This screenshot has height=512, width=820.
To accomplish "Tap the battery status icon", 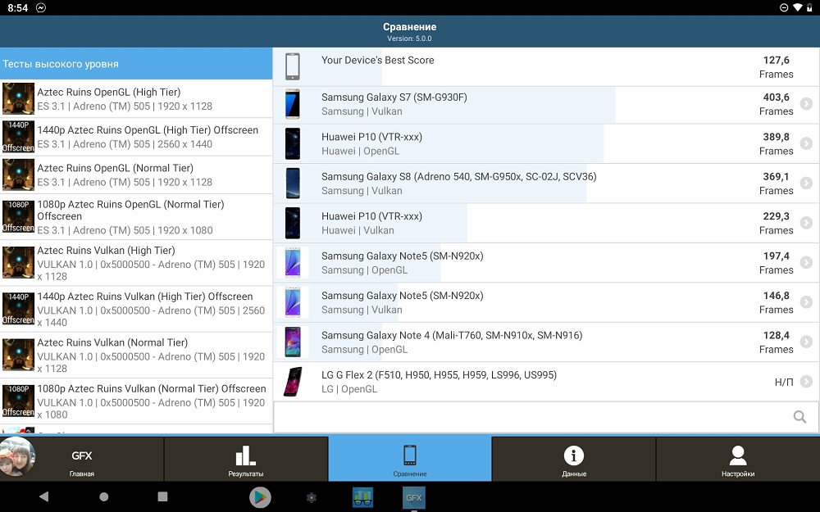I will pos(809,7).
